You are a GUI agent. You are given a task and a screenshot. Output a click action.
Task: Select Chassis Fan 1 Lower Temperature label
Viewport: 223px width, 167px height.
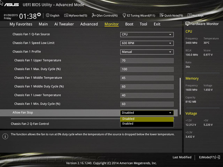[38, 95]
